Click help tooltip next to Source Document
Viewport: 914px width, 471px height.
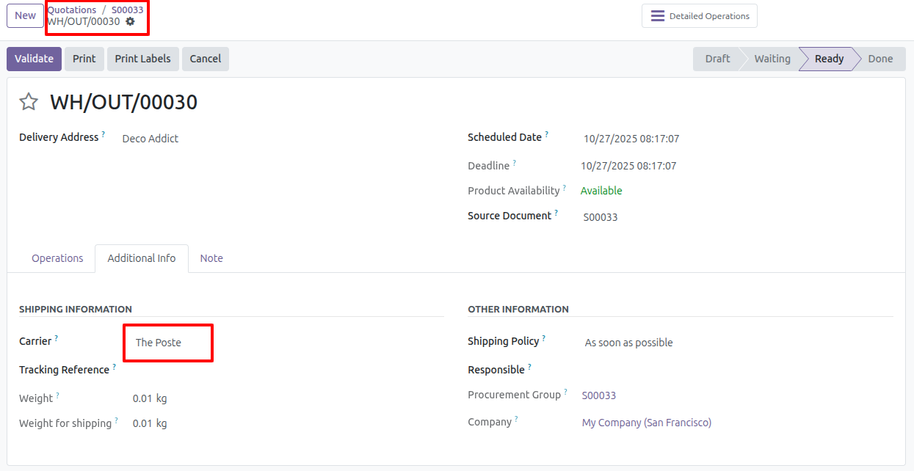[x=556, y=213]
